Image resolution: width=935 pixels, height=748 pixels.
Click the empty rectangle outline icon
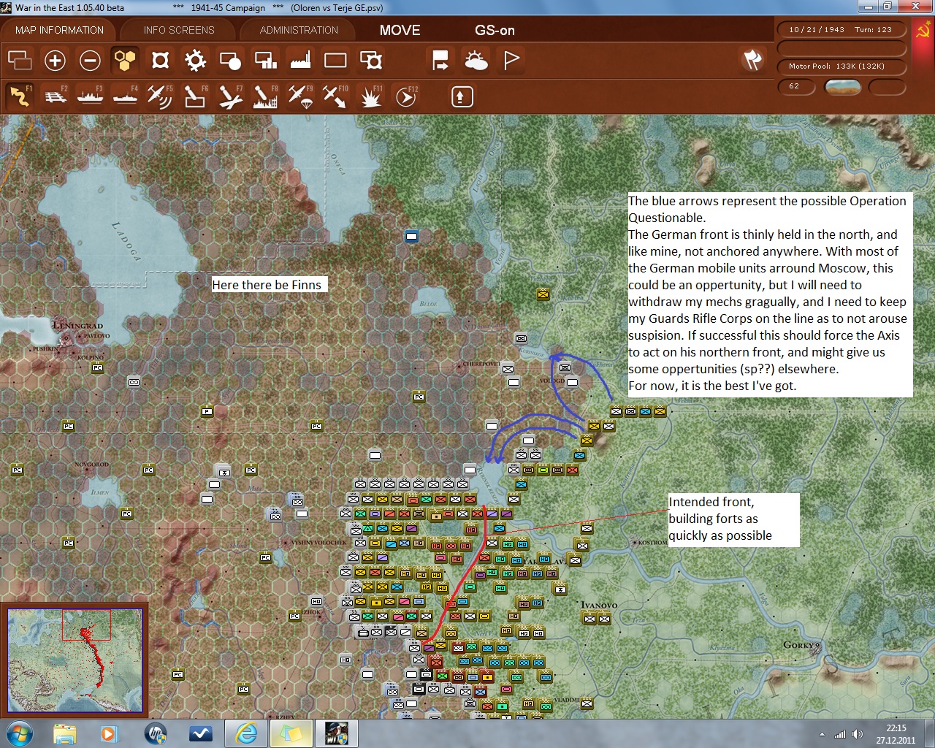335,60
